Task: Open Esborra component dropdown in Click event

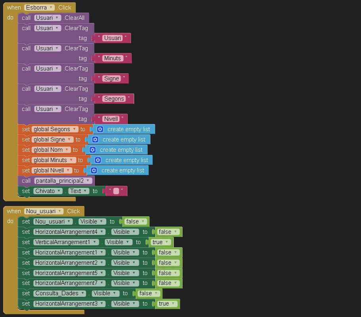Action: (x=39, y=8)
